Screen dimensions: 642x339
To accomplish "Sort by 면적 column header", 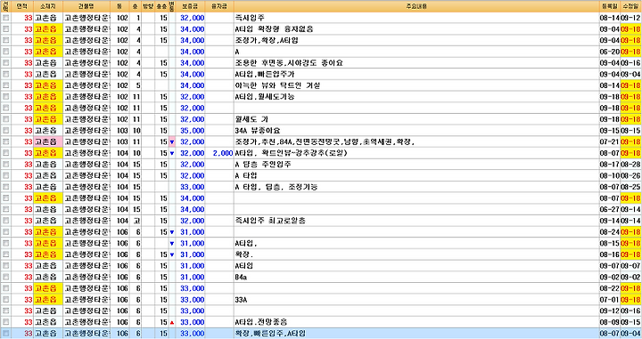I will coord(22,6).
